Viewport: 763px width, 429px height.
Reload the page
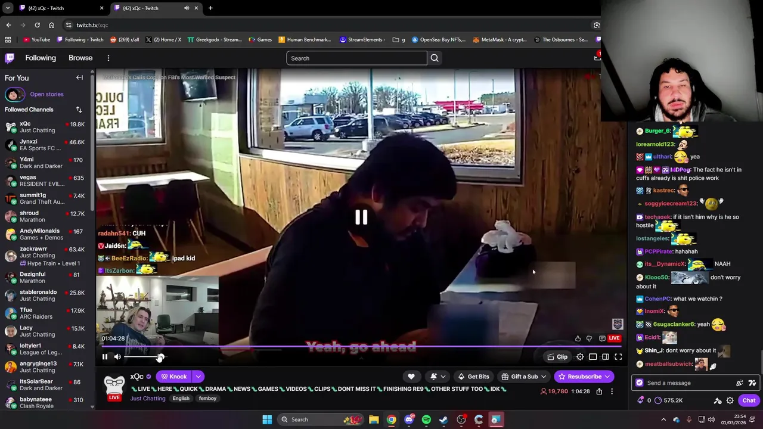coord(37,25)
